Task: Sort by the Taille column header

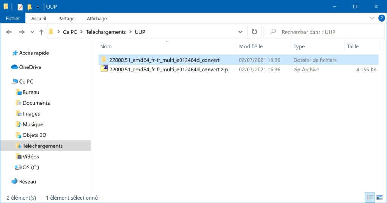Action: (353, 46)
